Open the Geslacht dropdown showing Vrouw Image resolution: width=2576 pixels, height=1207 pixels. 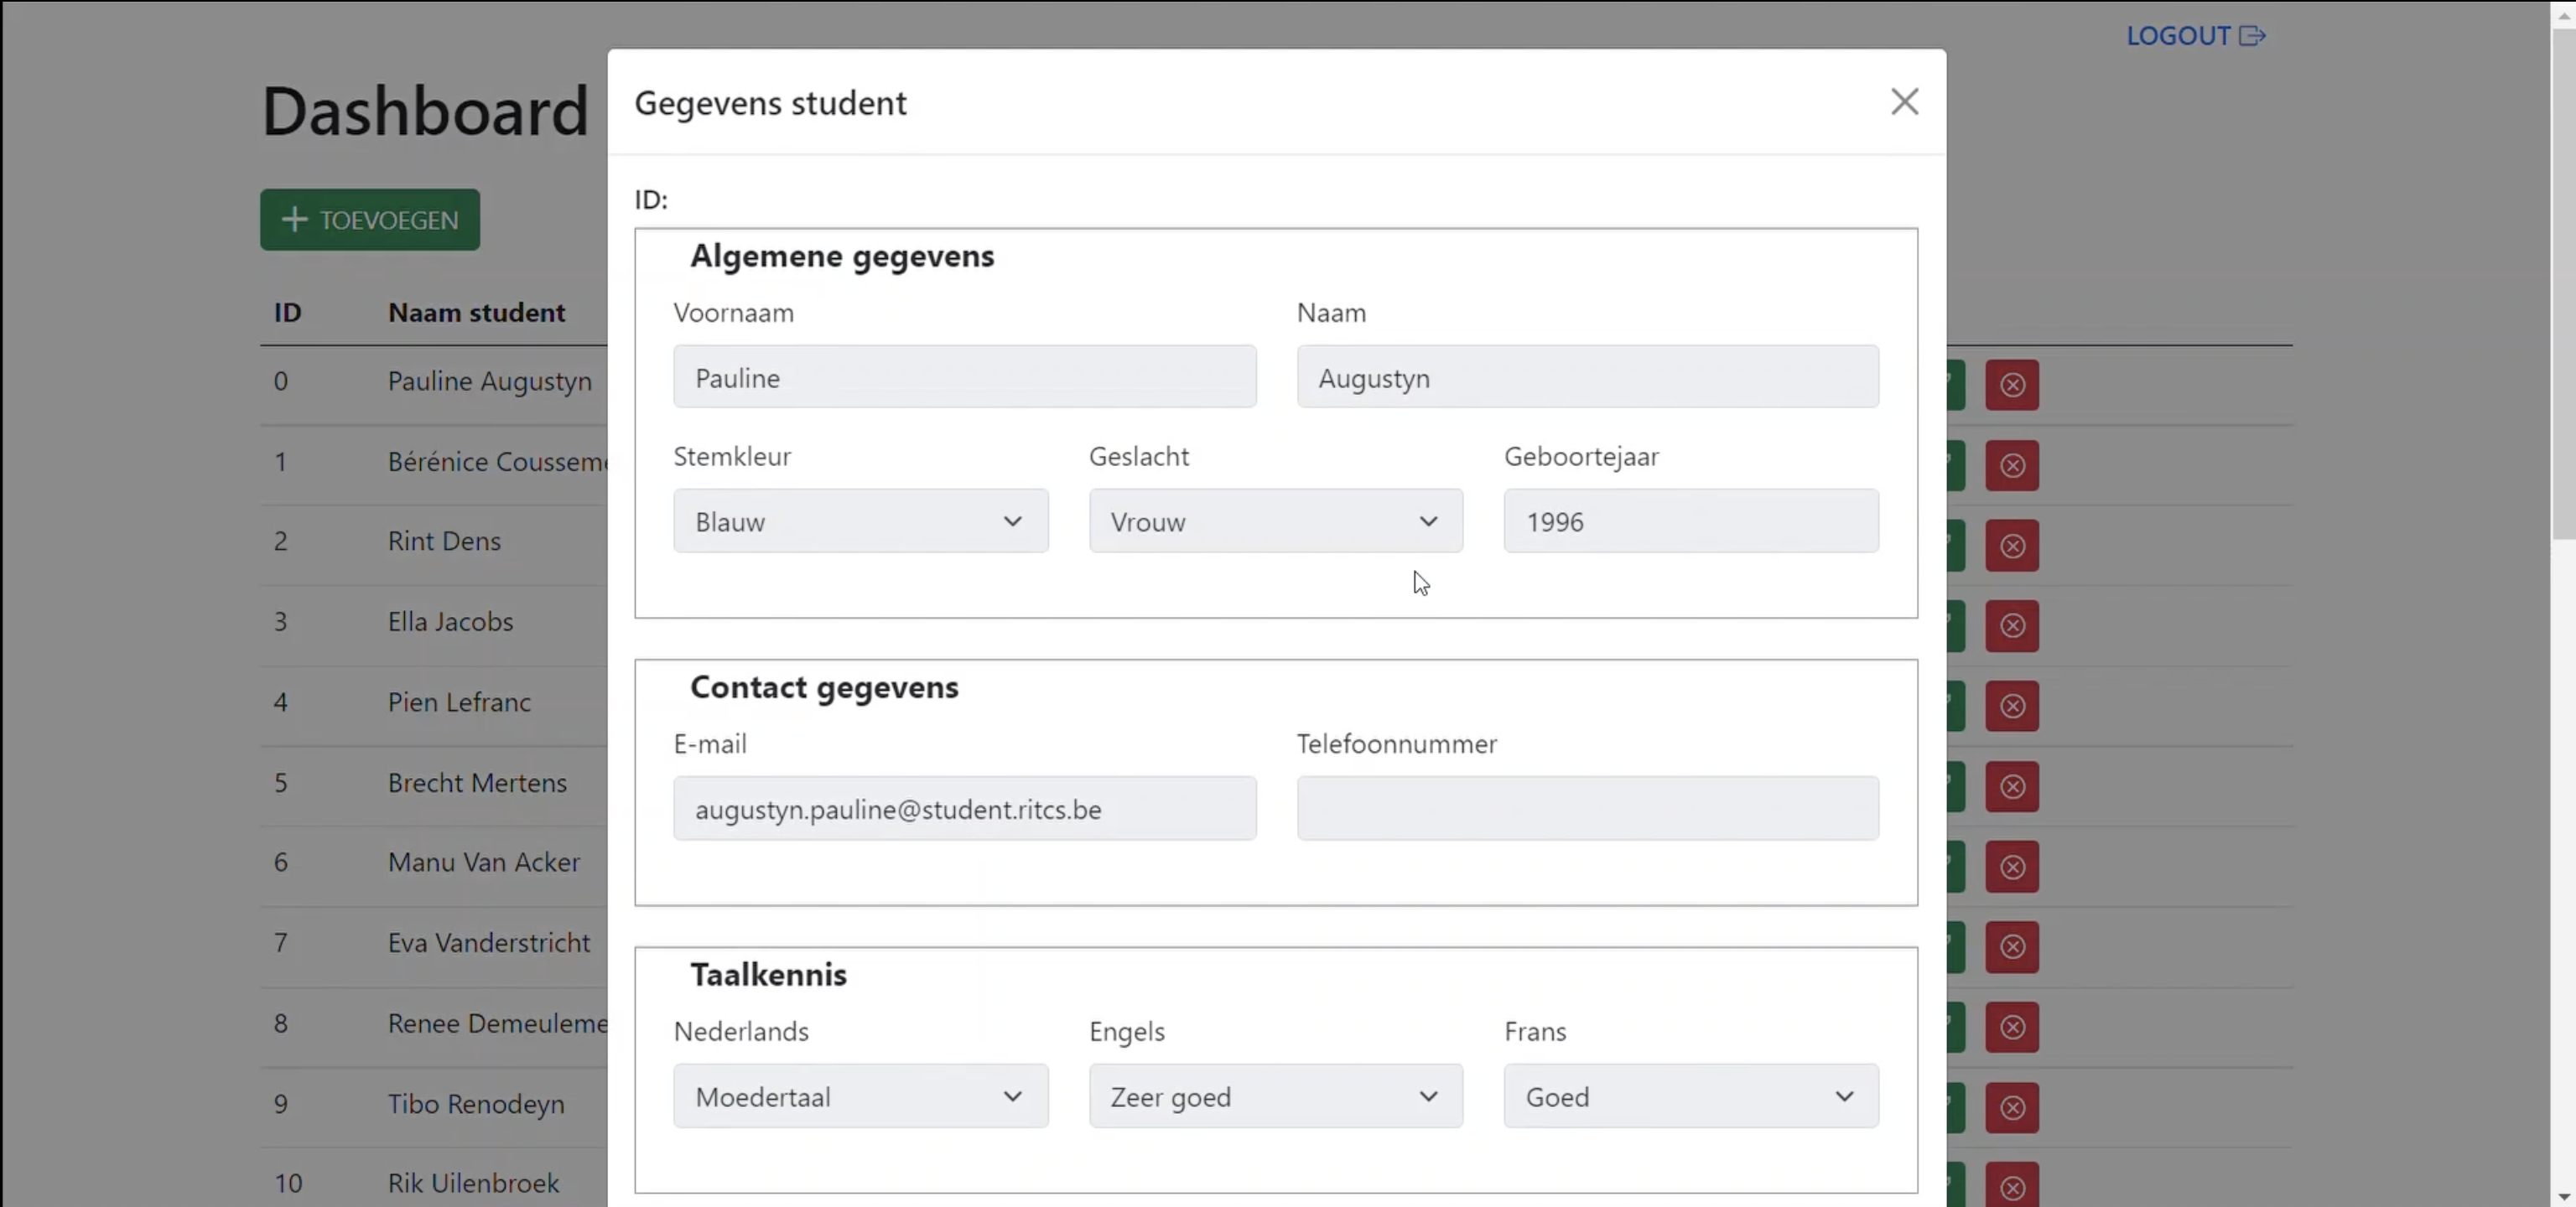click(x=1275, y=521)
